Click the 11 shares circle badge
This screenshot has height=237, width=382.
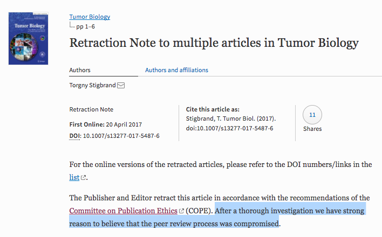[312, 115]
